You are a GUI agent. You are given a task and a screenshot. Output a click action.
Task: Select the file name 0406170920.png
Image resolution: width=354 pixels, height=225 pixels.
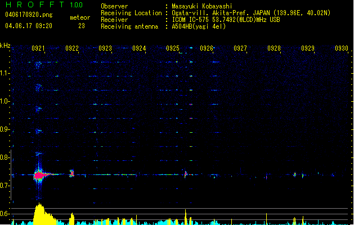point(29,15)
